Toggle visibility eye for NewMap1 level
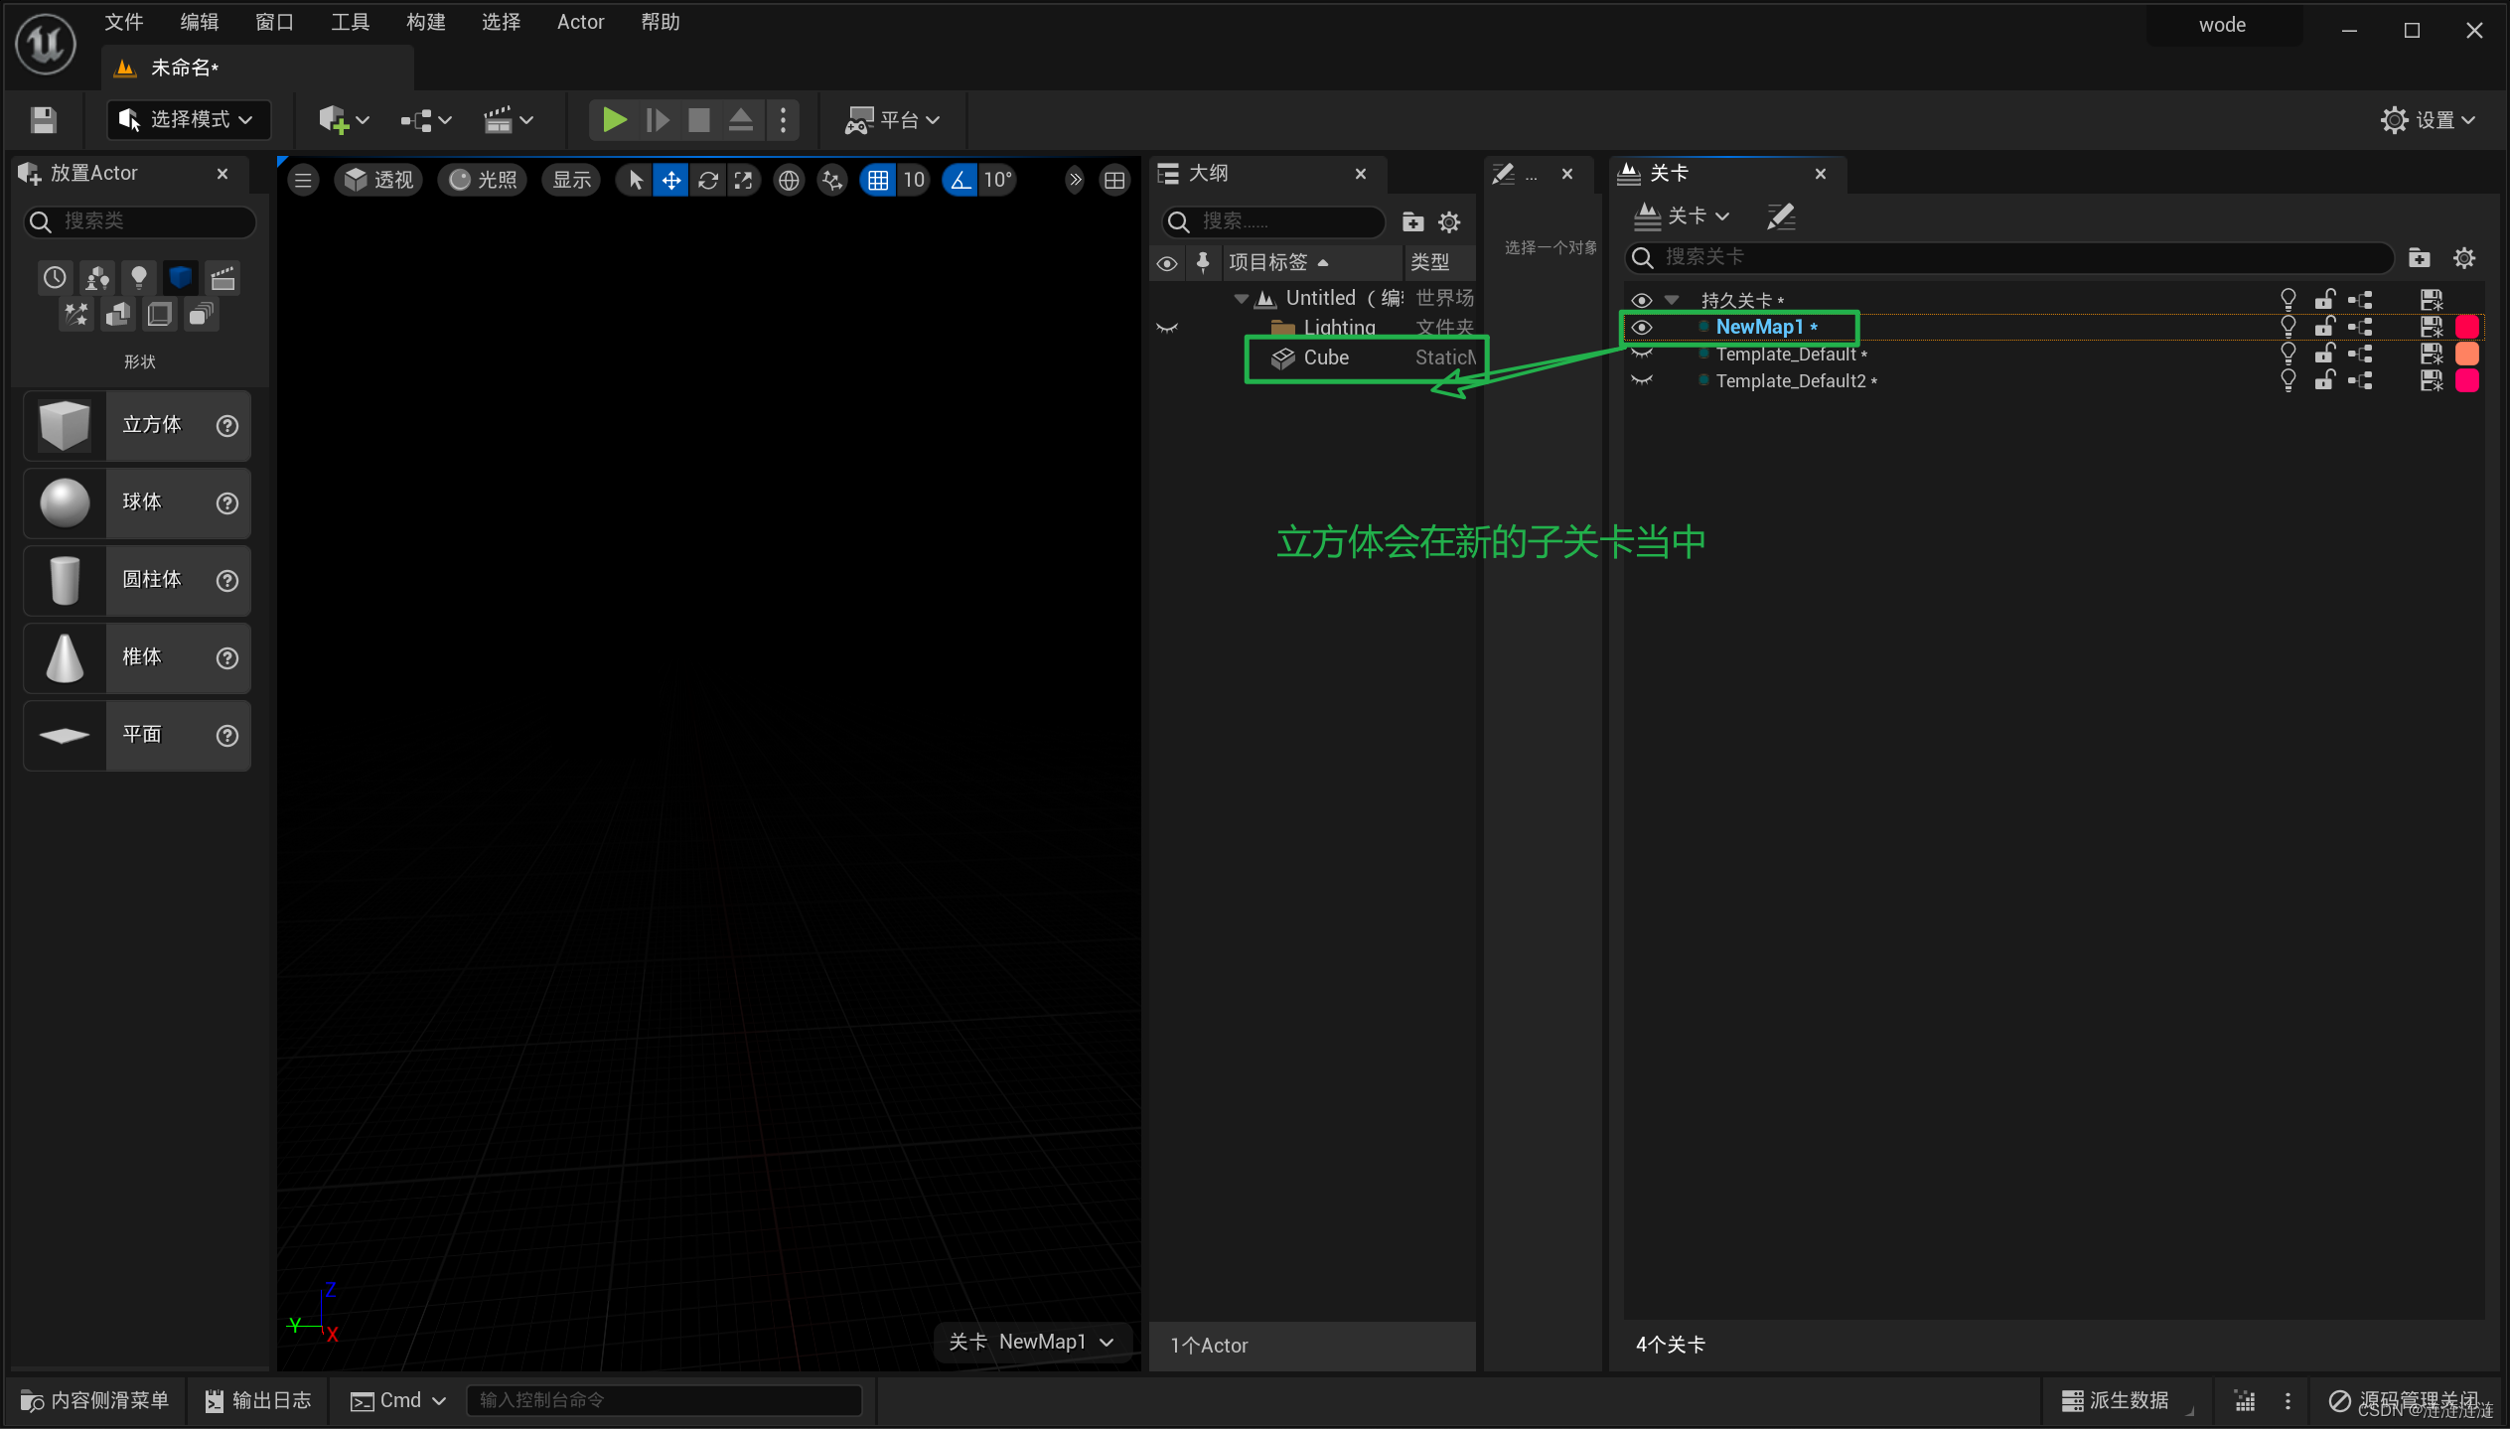The image size is (2510, 1429). pos(1642,327)
